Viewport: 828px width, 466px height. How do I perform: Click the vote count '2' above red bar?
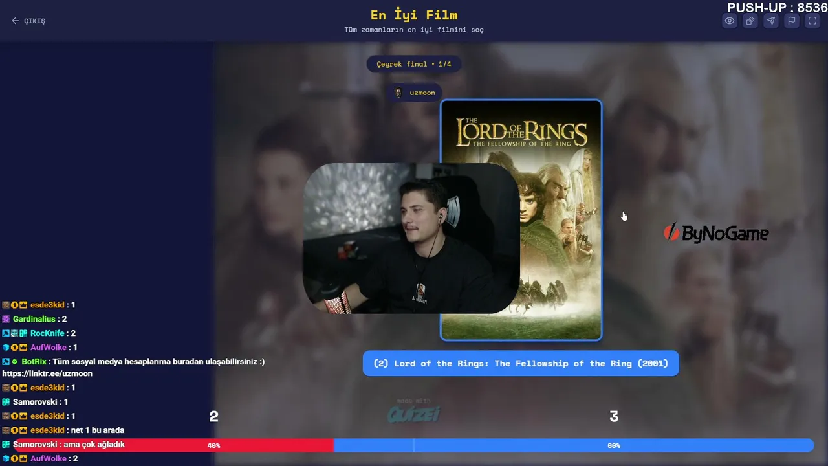pyautogui.click(x=214, y=417)
